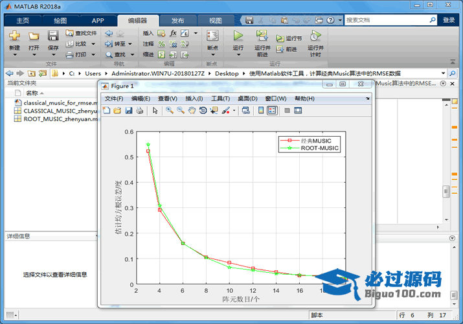The width and height of the screenshot is (463, 324).
Task: Toggle the Insert Legend button
Action: [272, 111]
